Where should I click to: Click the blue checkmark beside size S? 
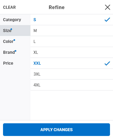[107, 20]
